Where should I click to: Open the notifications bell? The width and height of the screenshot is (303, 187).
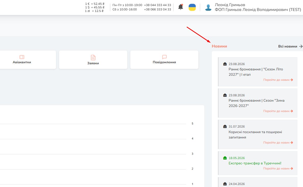[x=181, y=7]
